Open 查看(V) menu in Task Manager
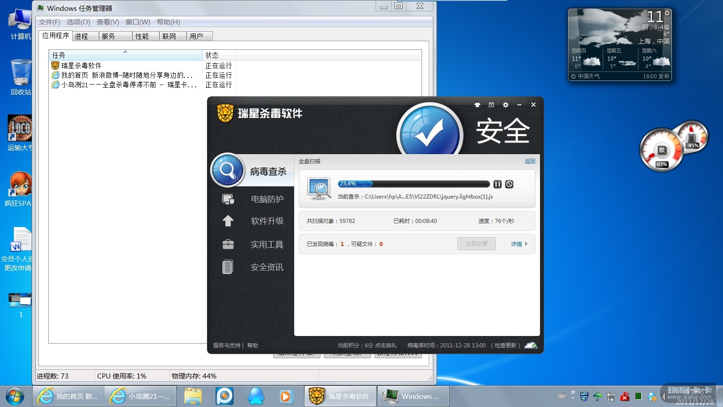Screen dimensions: 723x407 pyautogui.click(x=108, y=22)
